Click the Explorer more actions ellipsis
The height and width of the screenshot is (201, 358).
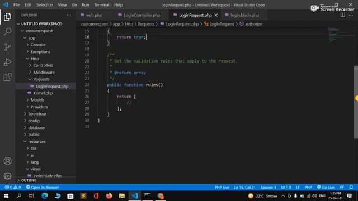(69, 15)
